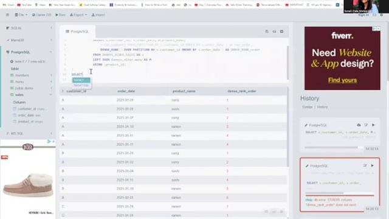Select MariaDB in the database sidebar
This screenshot has height=219, width=389.
17,40
